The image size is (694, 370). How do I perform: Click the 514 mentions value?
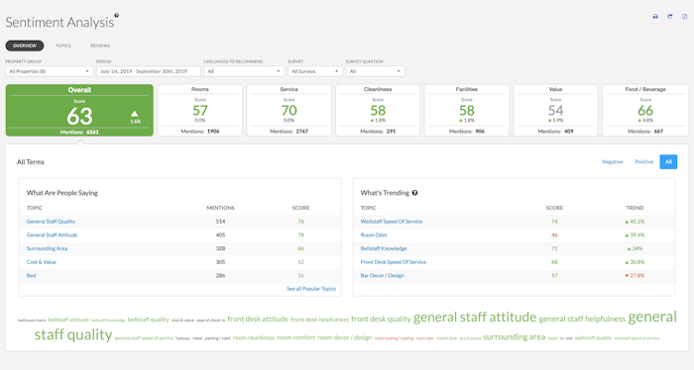coord(220,222)
